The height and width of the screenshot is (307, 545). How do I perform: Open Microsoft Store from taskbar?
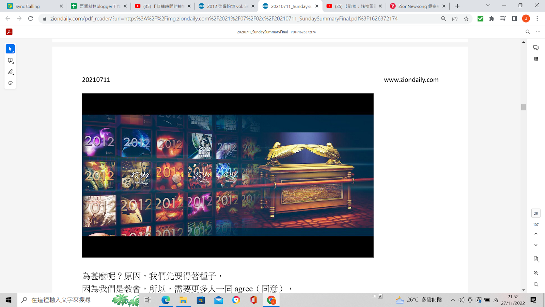[201, 300]
